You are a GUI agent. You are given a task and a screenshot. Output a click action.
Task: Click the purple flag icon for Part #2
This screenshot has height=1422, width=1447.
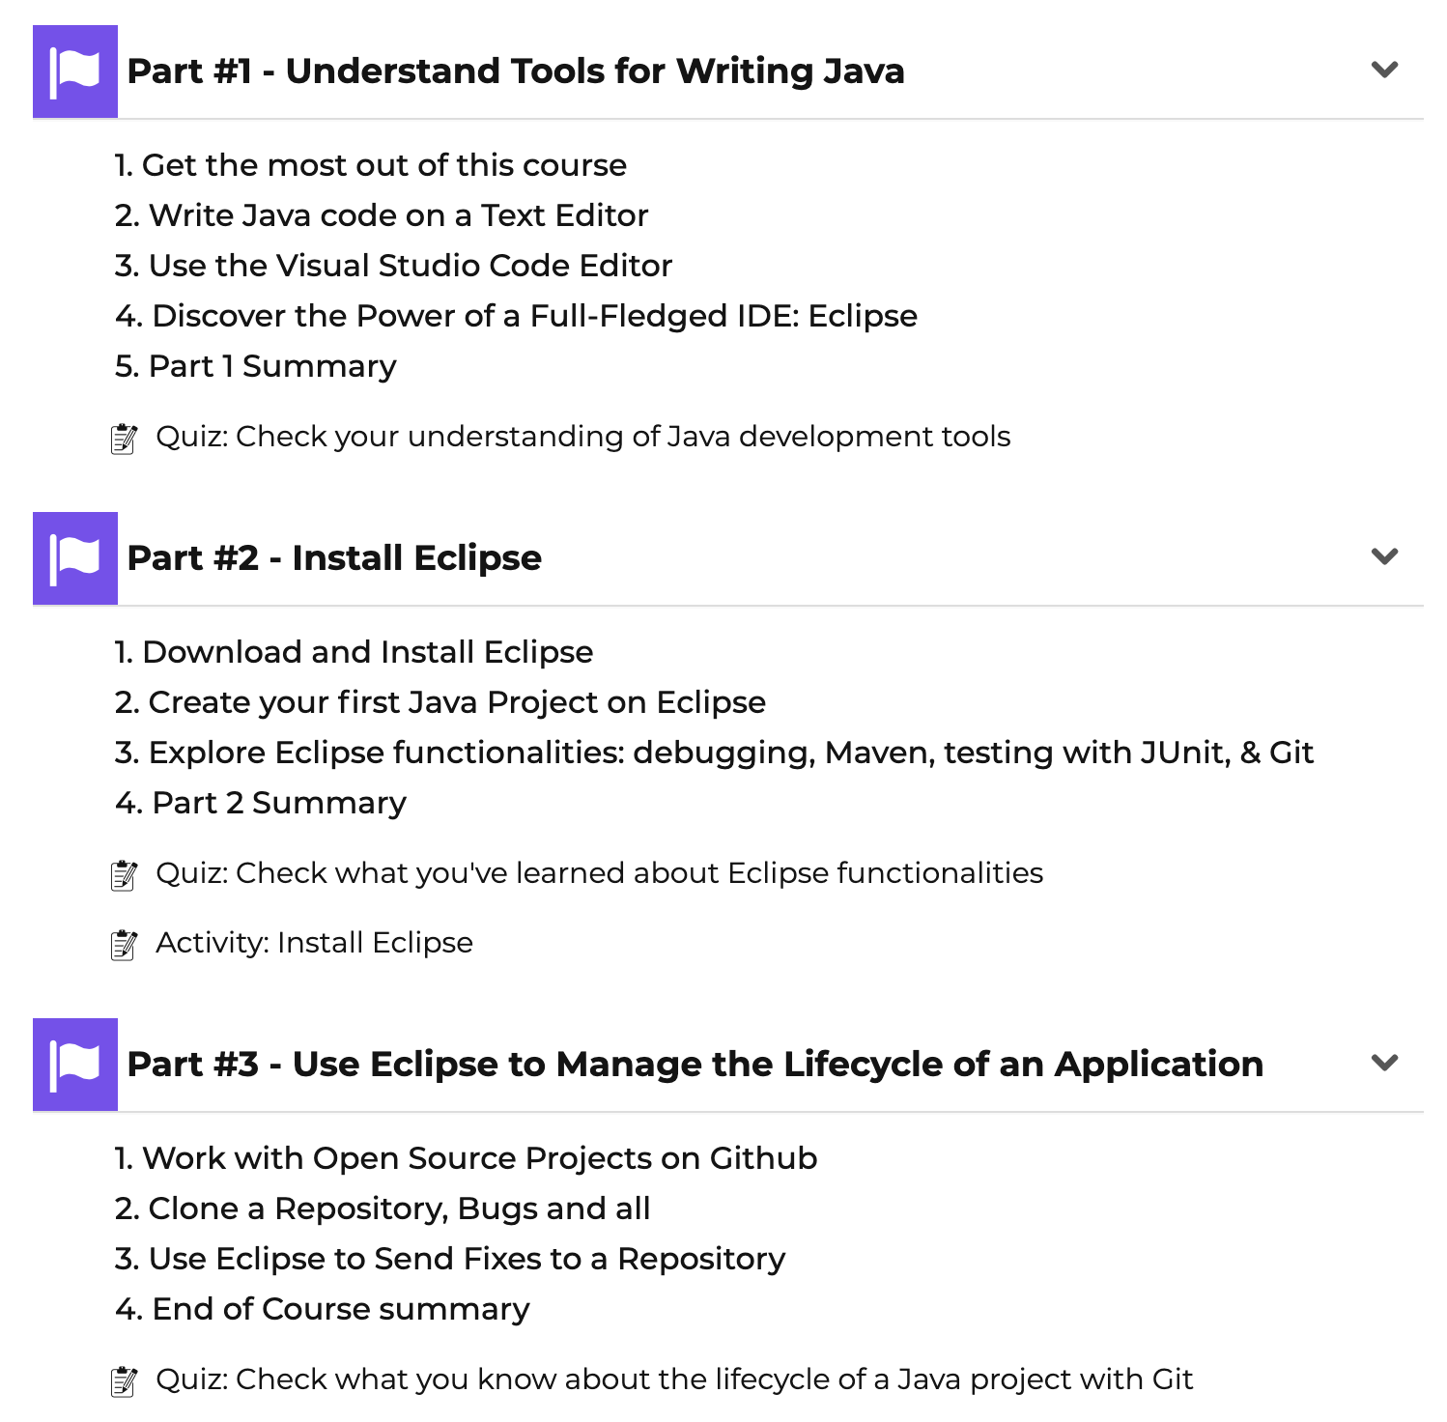click(75, 558)
